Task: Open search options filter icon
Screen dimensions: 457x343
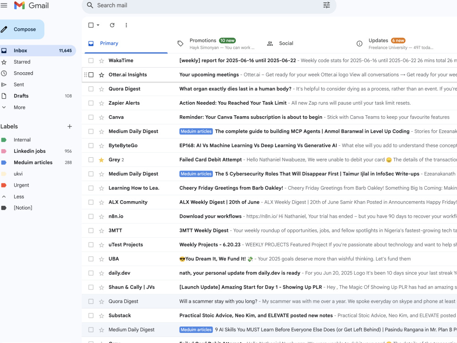Action: pyautogui.click(x=326, y=5)
